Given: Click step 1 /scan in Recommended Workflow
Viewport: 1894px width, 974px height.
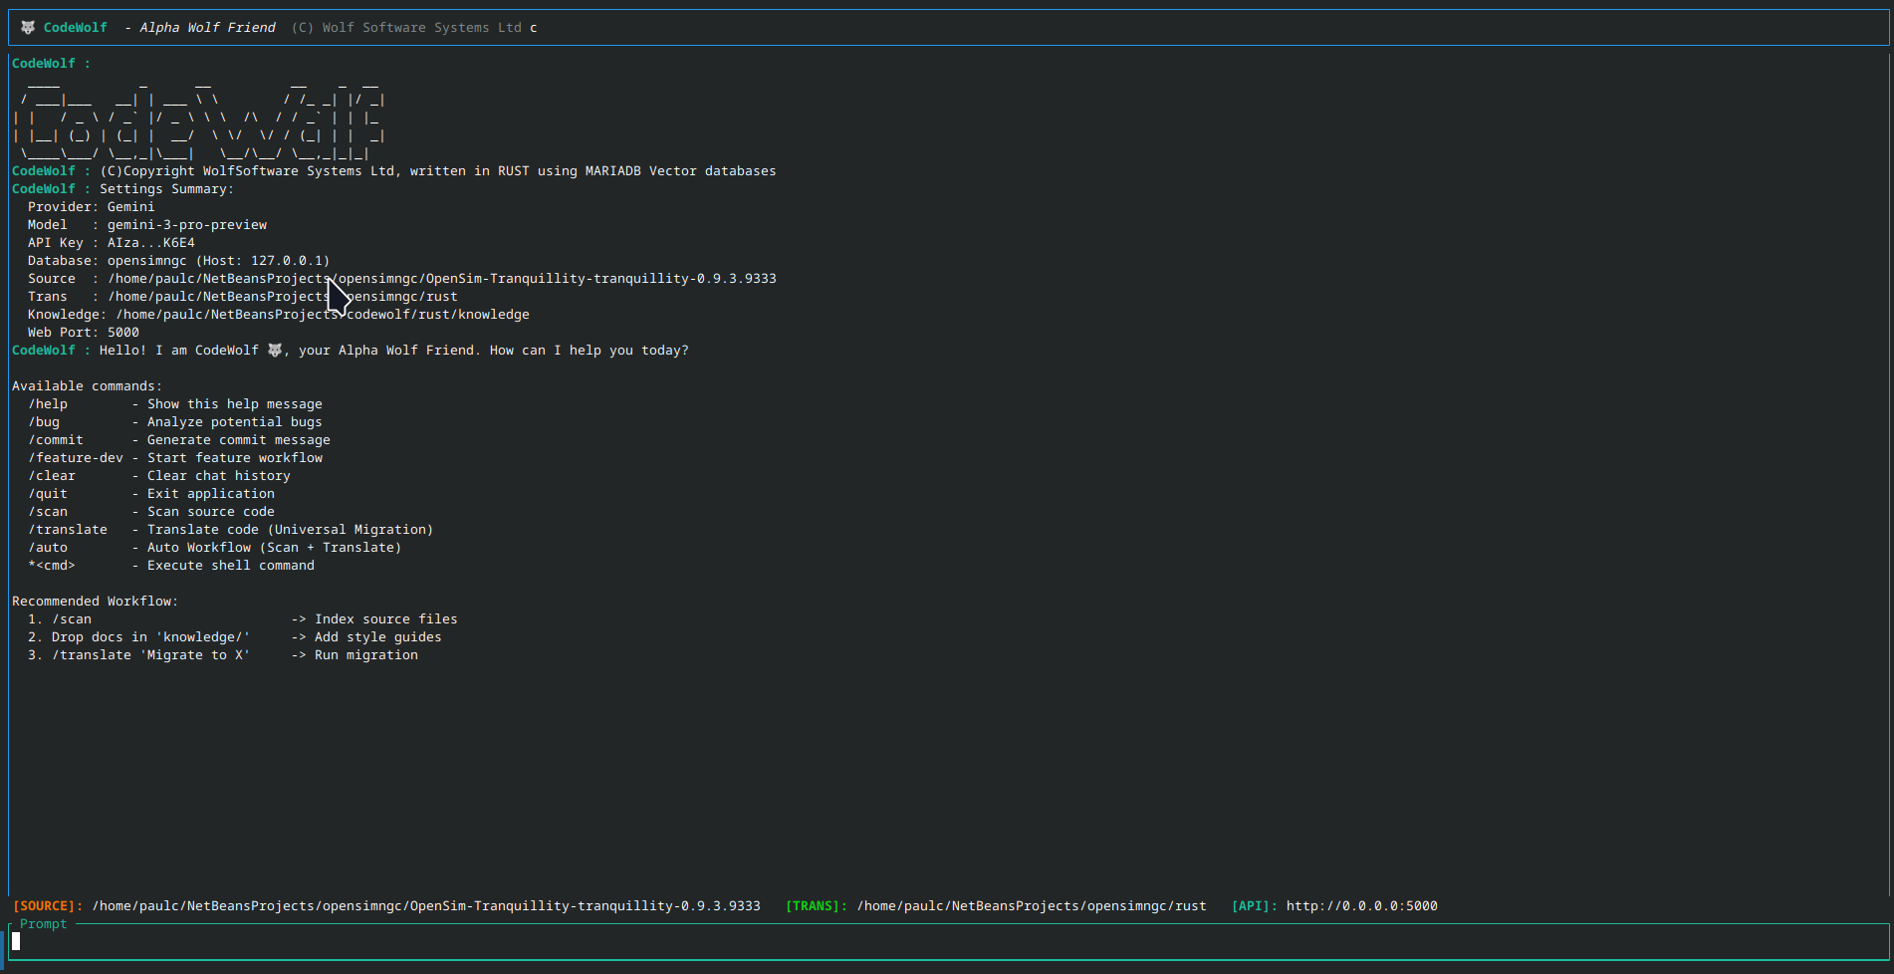Looking at the screenshot, I should tap(72, 619).
